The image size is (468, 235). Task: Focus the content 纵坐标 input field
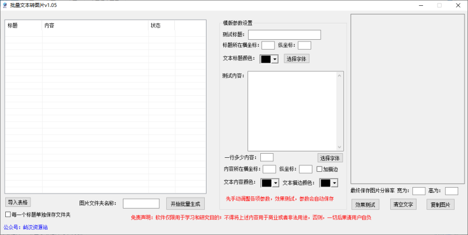pyautogui.click(x=305, y=169)
